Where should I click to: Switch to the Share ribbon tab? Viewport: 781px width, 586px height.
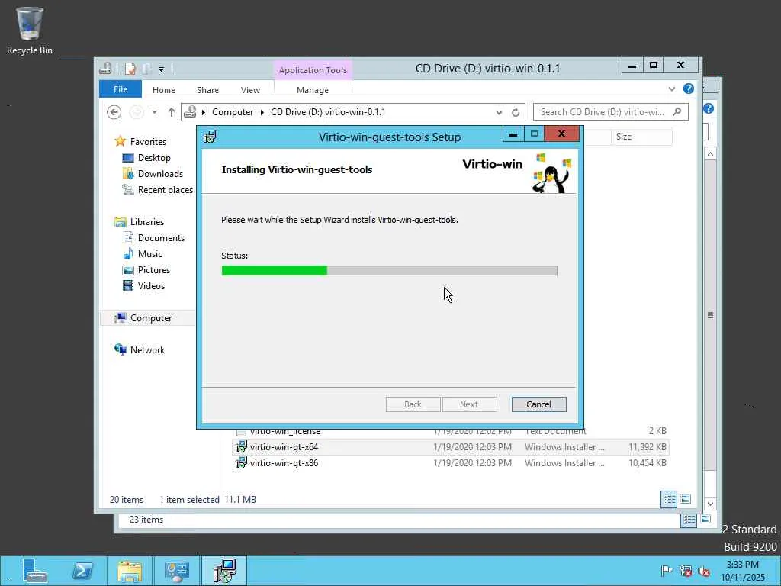tap(207, 90)
